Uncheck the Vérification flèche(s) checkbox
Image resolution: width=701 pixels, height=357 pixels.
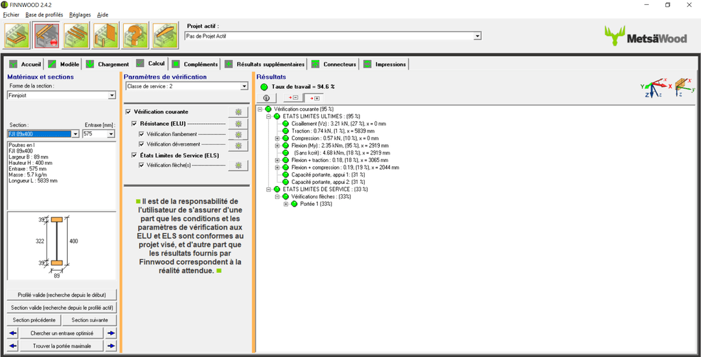142,166
